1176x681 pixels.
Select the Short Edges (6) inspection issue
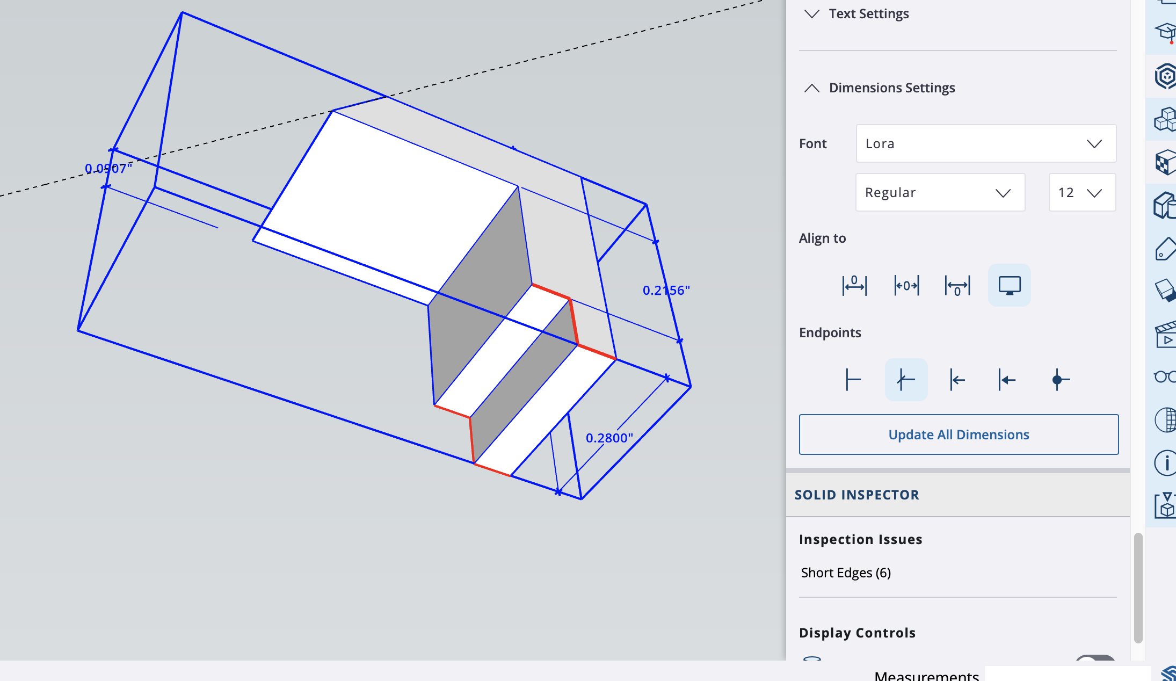(846, 573)
